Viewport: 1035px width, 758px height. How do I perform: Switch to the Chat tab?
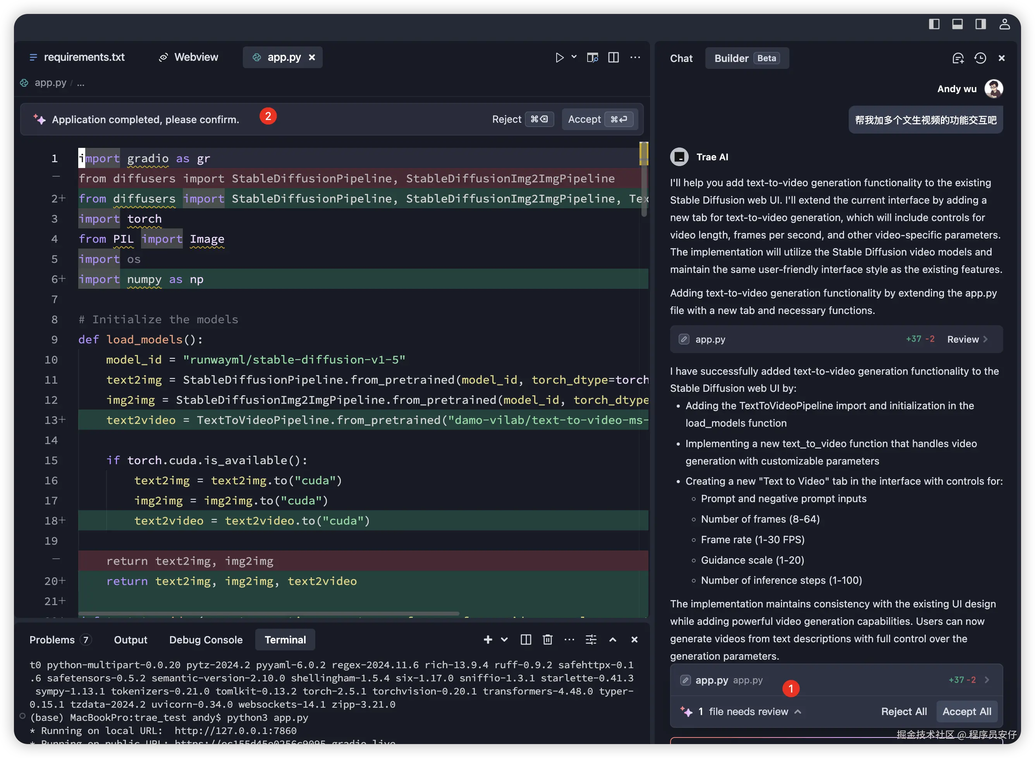click(681, 58)
